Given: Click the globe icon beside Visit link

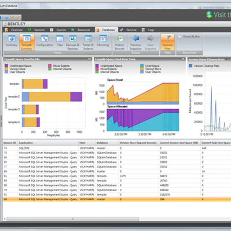Looking at the screenshot, I should [209, 15].
